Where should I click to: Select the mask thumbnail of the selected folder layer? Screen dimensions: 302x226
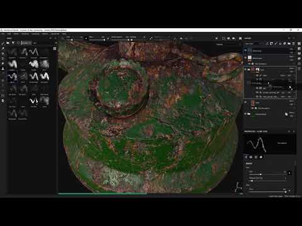pos(257,69)
